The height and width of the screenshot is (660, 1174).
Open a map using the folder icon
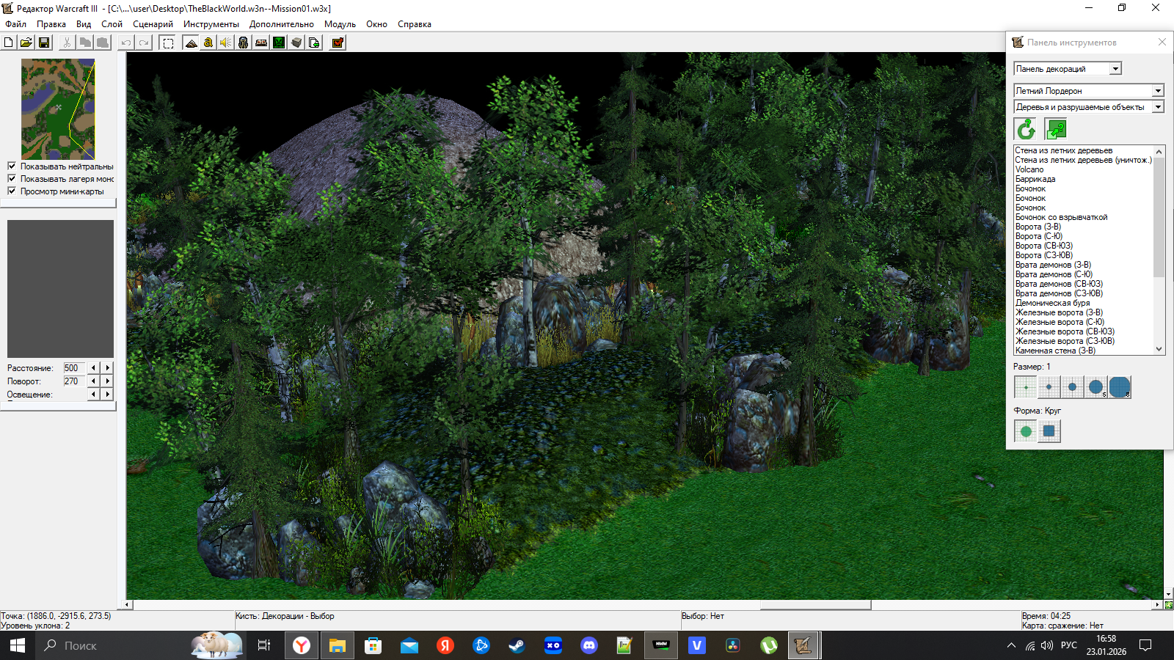(x=26, y=43)
